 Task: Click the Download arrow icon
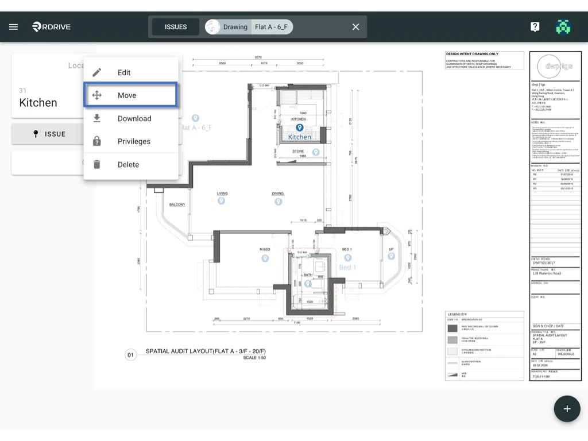(96, 118)
